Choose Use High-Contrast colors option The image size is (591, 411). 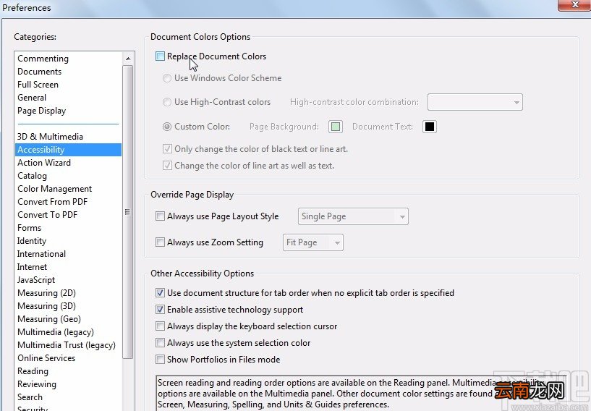click(166, 102)
